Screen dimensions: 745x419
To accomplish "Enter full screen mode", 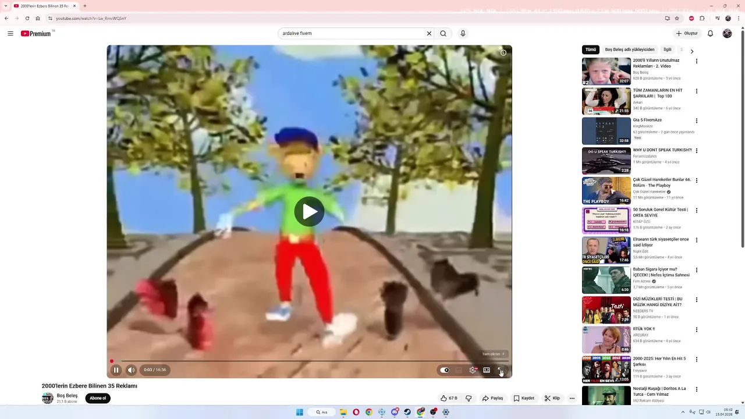I will [x=501, y=370].
